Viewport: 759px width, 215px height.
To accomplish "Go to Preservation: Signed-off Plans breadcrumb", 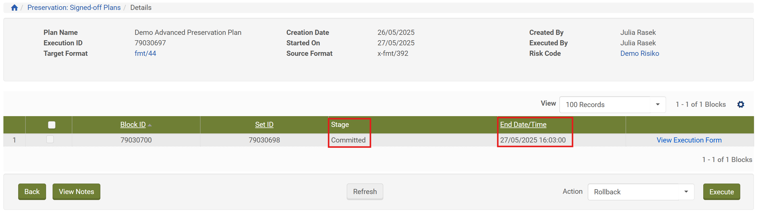I will coord(74,8).
